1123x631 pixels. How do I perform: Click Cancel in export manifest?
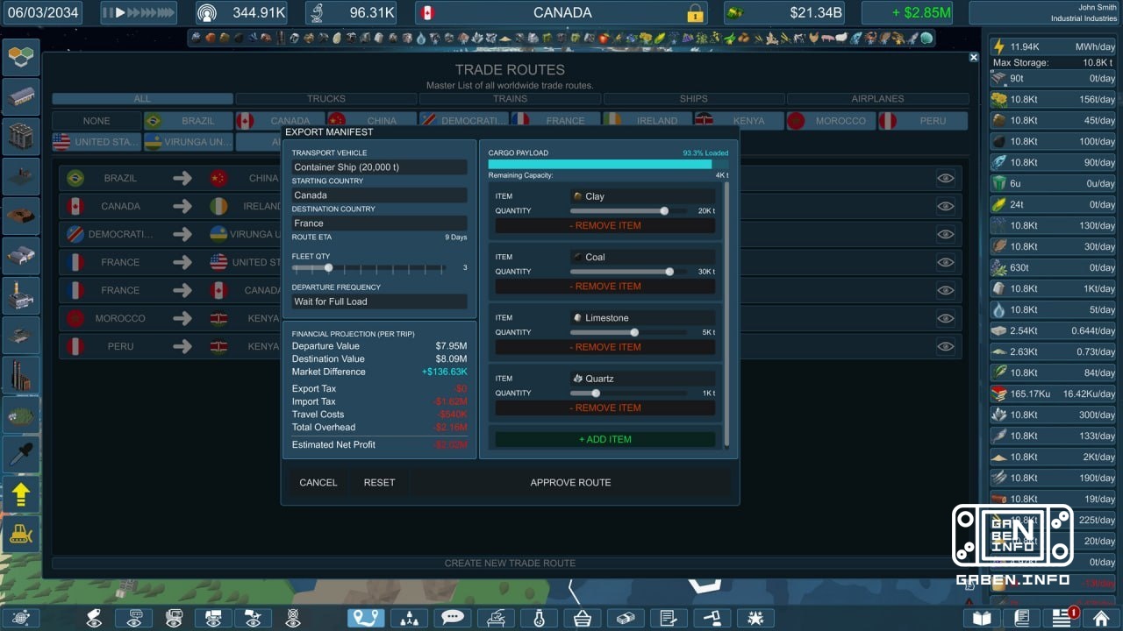click(318, 482)
